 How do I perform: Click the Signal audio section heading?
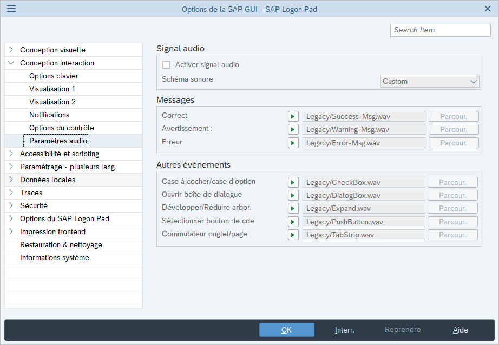click(180, 48)
